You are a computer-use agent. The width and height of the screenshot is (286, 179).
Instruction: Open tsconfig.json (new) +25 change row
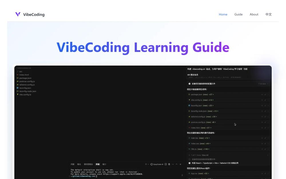228,106
